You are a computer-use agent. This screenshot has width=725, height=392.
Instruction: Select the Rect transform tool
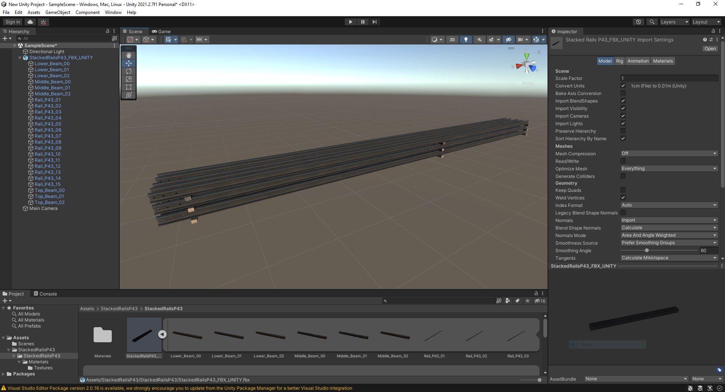pyautogui.click(x=129, y=87)
